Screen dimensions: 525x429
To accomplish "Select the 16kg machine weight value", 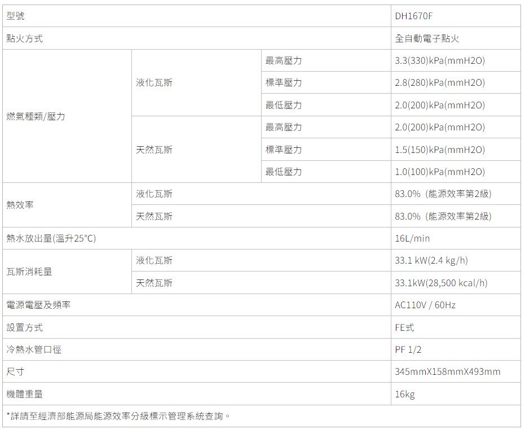I will (x=404, y=394).
